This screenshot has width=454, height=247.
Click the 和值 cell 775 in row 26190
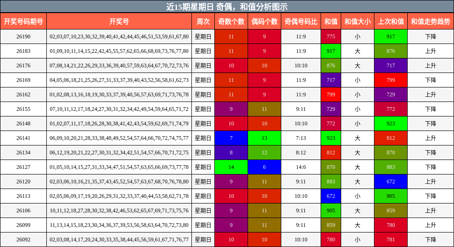point(331,37)
